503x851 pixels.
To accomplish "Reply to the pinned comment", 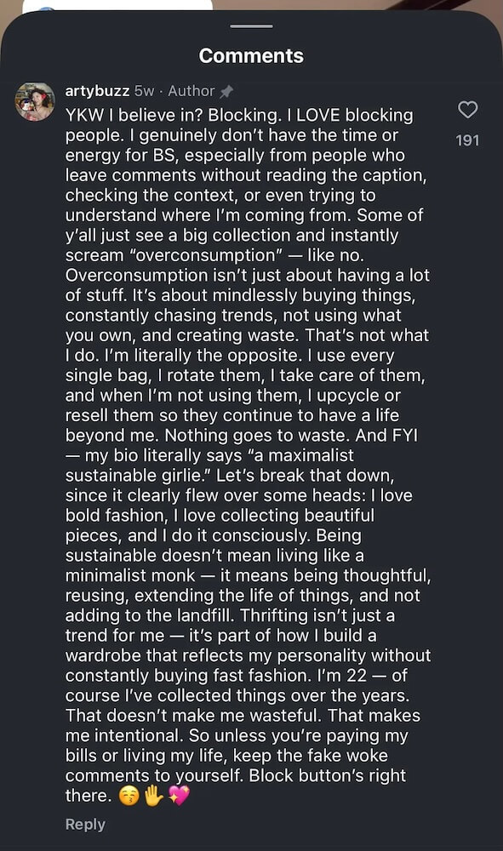I will 85,824.
